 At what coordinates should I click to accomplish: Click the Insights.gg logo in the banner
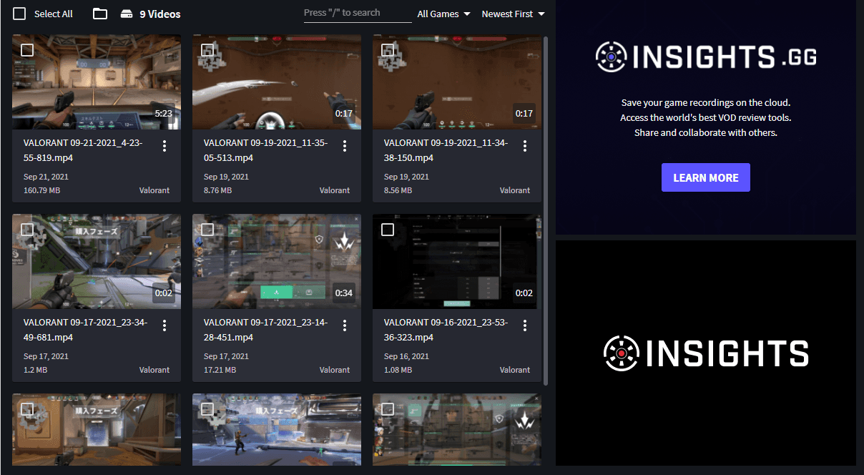[705, 57]
